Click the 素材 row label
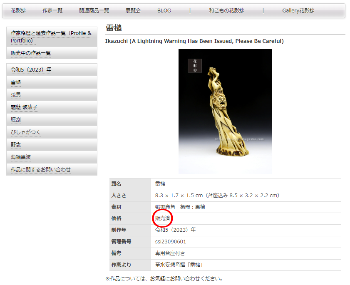 coord(116,207)
